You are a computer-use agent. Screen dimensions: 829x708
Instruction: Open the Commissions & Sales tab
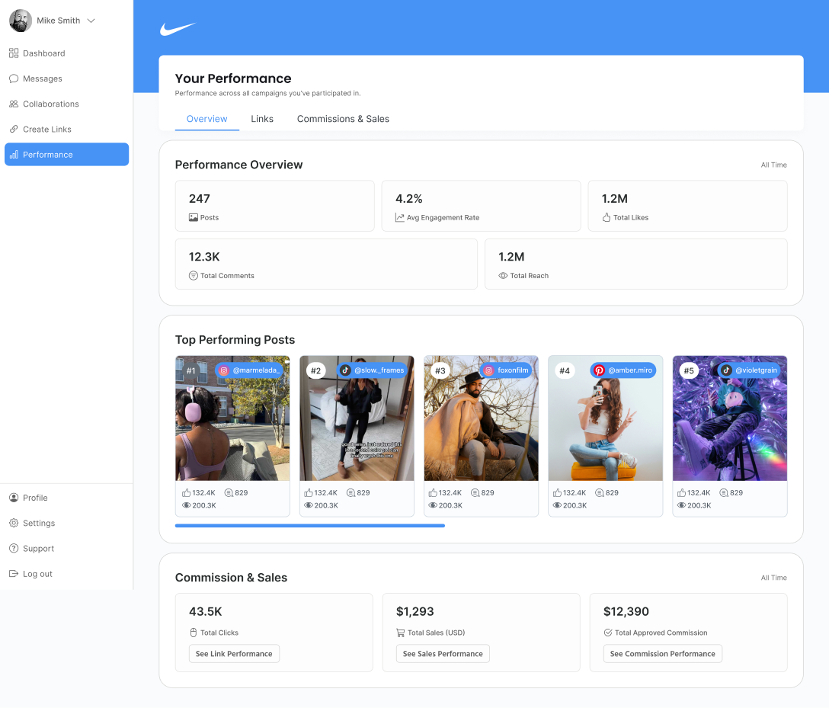click(x=342, y=119)
